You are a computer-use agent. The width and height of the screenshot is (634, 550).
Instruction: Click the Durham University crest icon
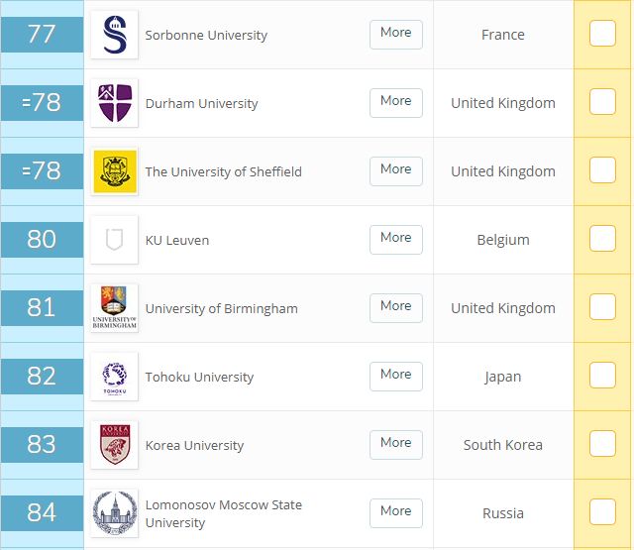tap(114, 103)
